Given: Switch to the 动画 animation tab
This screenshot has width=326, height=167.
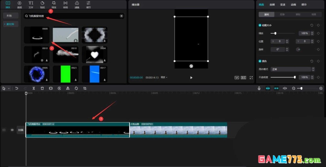Looking at the screenshot, I should 293,5.
